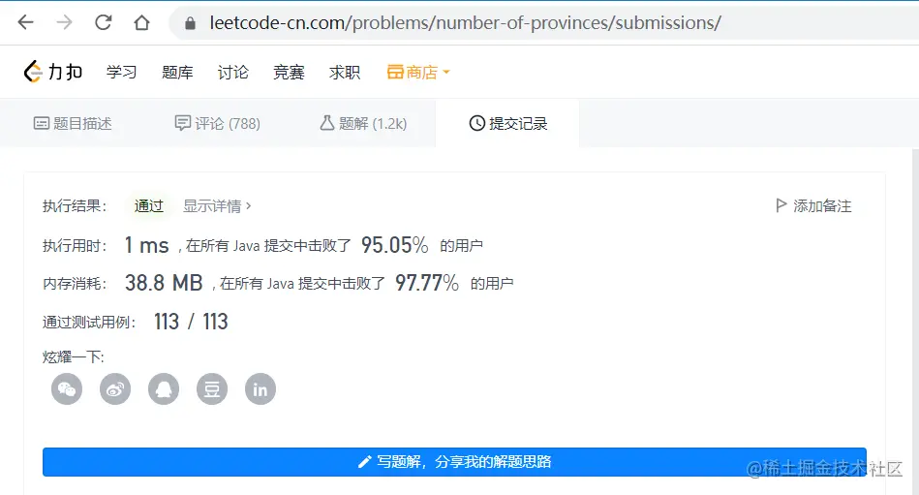Click 添加备注 to add a note
This screenshot has height=495, width=919.
click(x=812, y=206)
